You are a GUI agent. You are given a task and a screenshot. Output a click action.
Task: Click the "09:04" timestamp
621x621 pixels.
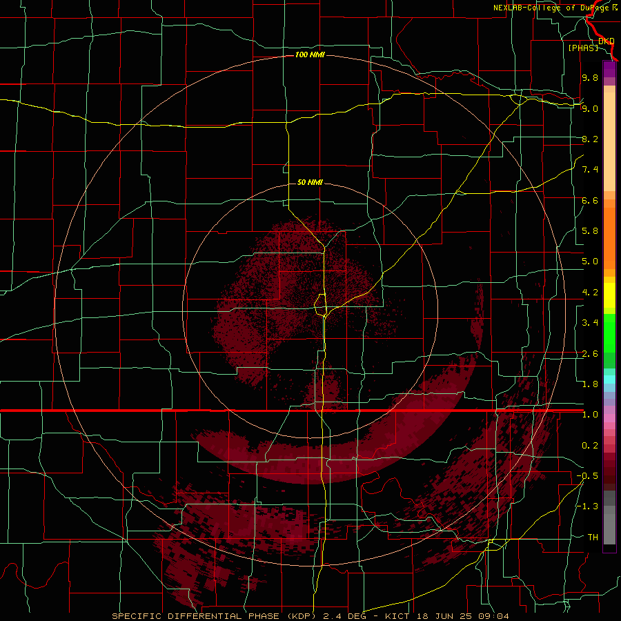tap(493, 616)
